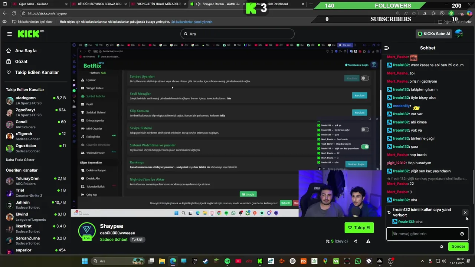Open the Elwind recommended channel
The width and height of the screenshot is (475, 267).
click(36, 217)
